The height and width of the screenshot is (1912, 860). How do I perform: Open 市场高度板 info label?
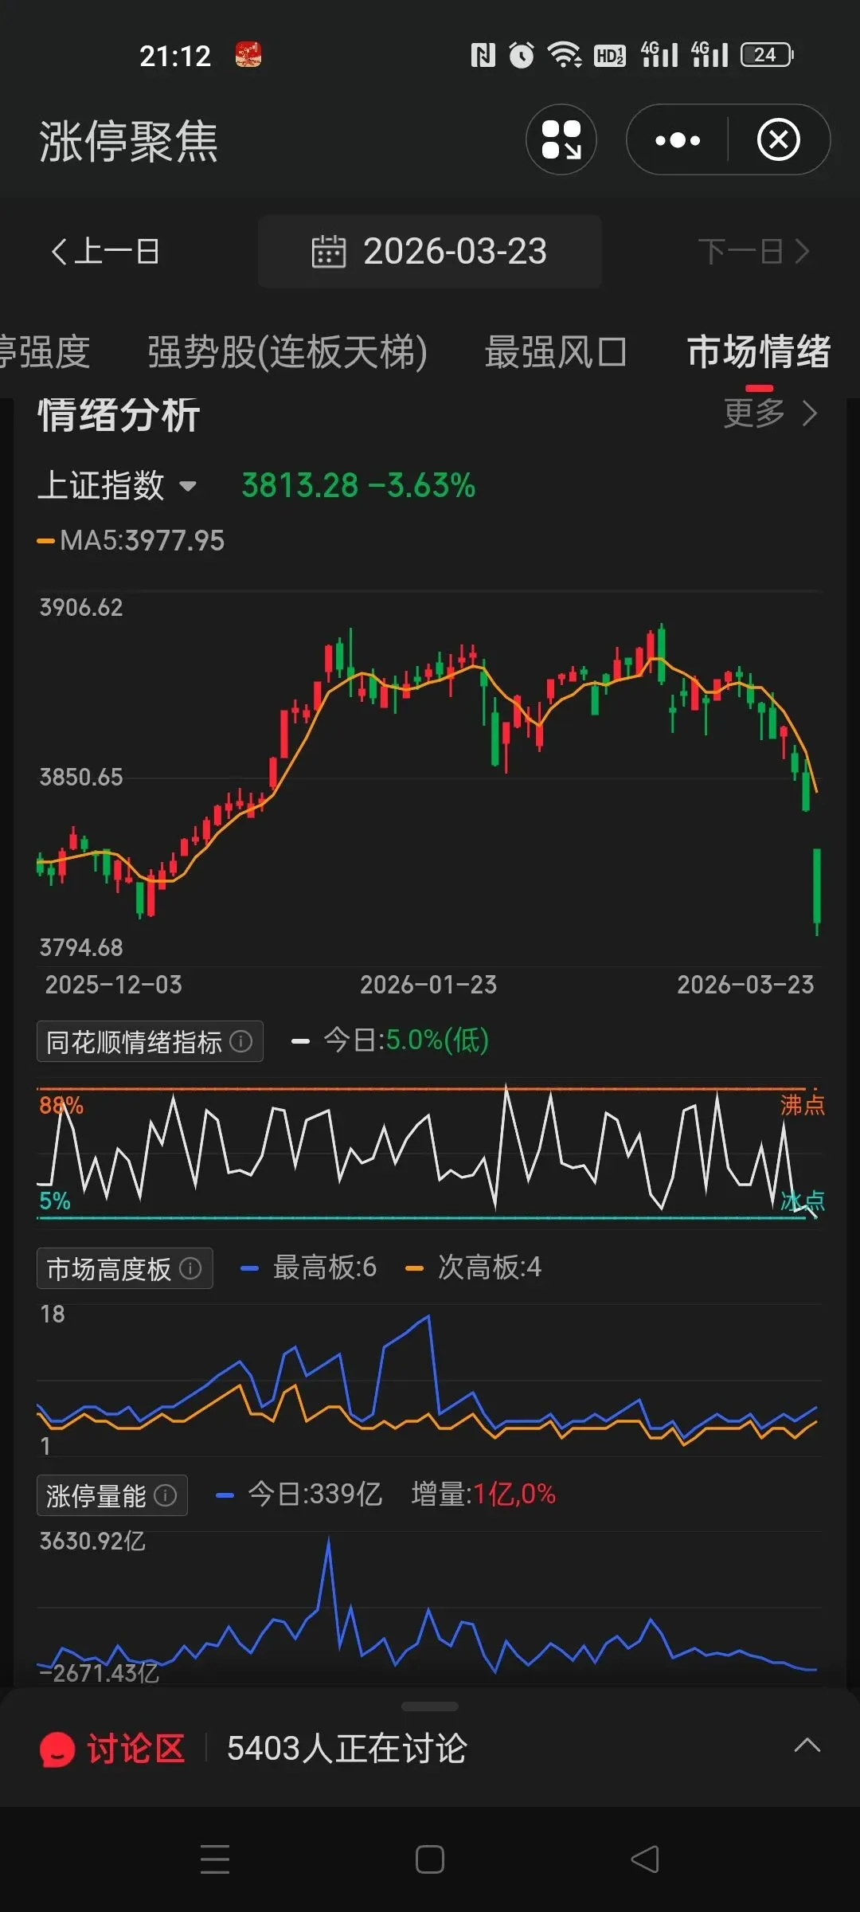click(x=124, y=1268)
